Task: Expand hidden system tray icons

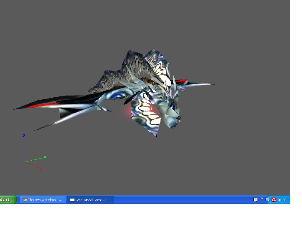Action: click(268, 200)
